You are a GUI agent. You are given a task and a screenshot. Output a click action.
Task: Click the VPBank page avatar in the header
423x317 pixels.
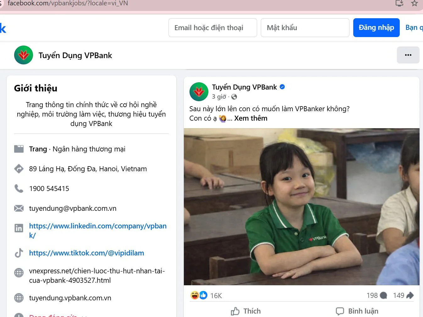[x=23, y=55]
